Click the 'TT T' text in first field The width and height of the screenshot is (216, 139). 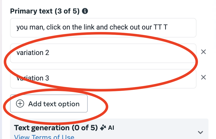pyautogui.click(x=160, y=27)
